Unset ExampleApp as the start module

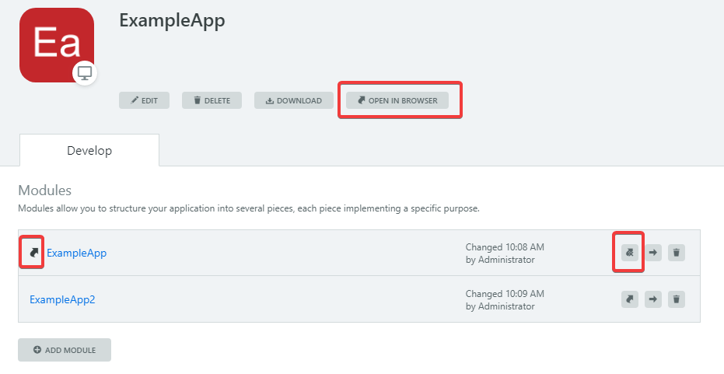pyautogui.click(x=629, y=253)
